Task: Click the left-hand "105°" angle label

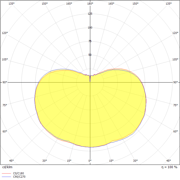Action: [5, 59]
